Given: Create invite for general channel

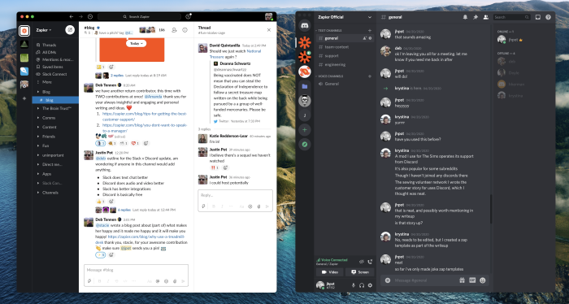Looking at the screenshot, I should [365, 38].
